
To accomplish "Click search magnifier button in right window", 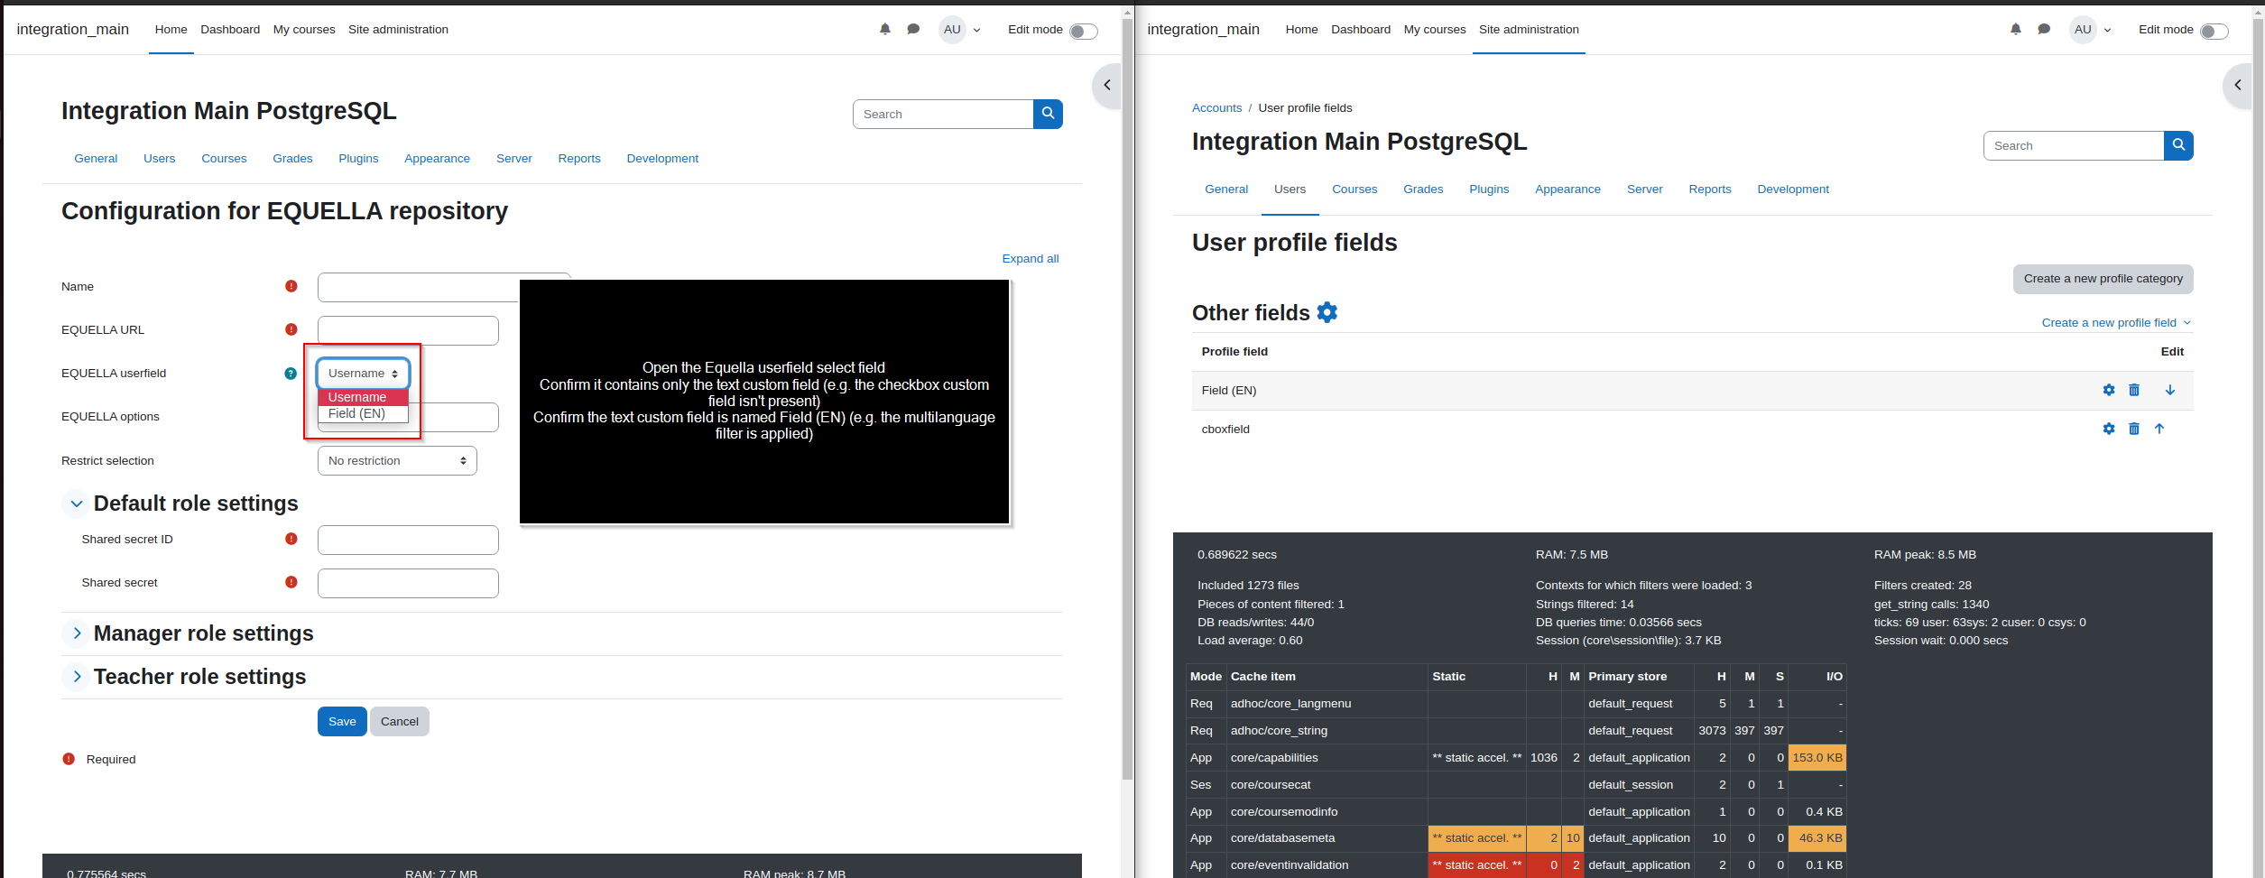I will (2178, 145).
